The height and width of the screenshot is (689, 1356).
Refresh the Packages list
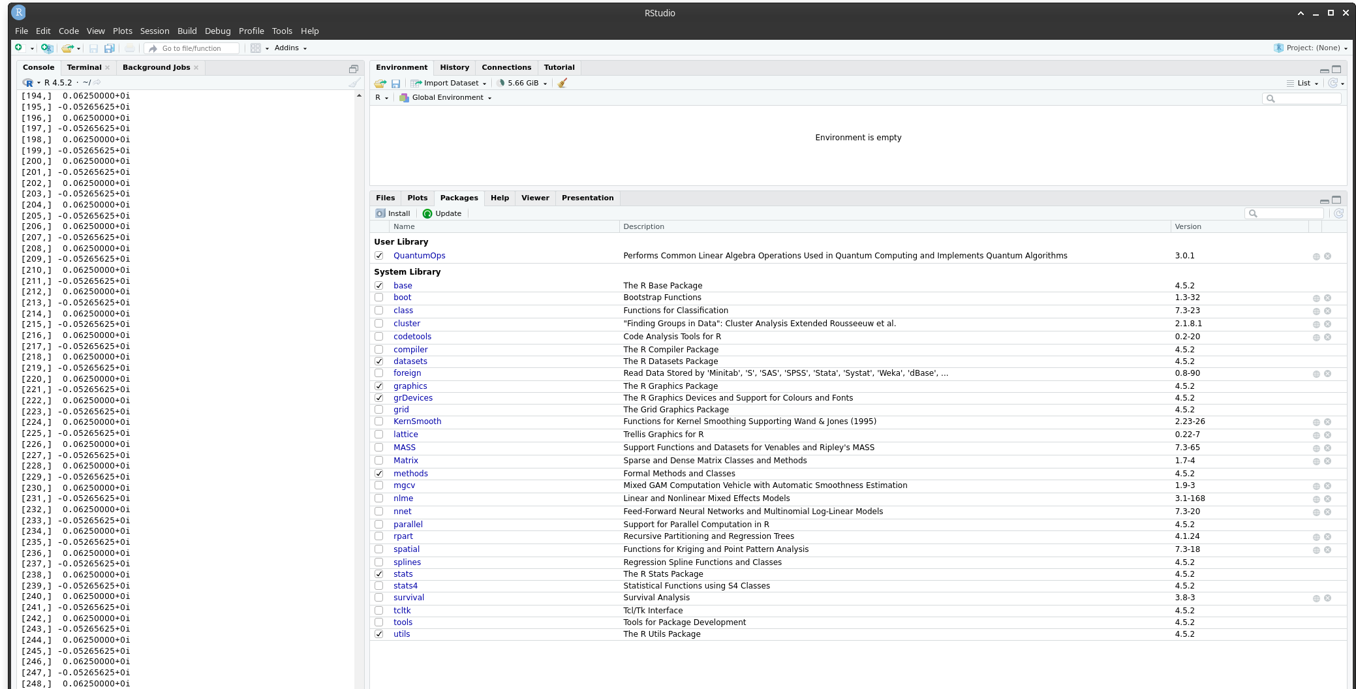[x=1338, y=213]
